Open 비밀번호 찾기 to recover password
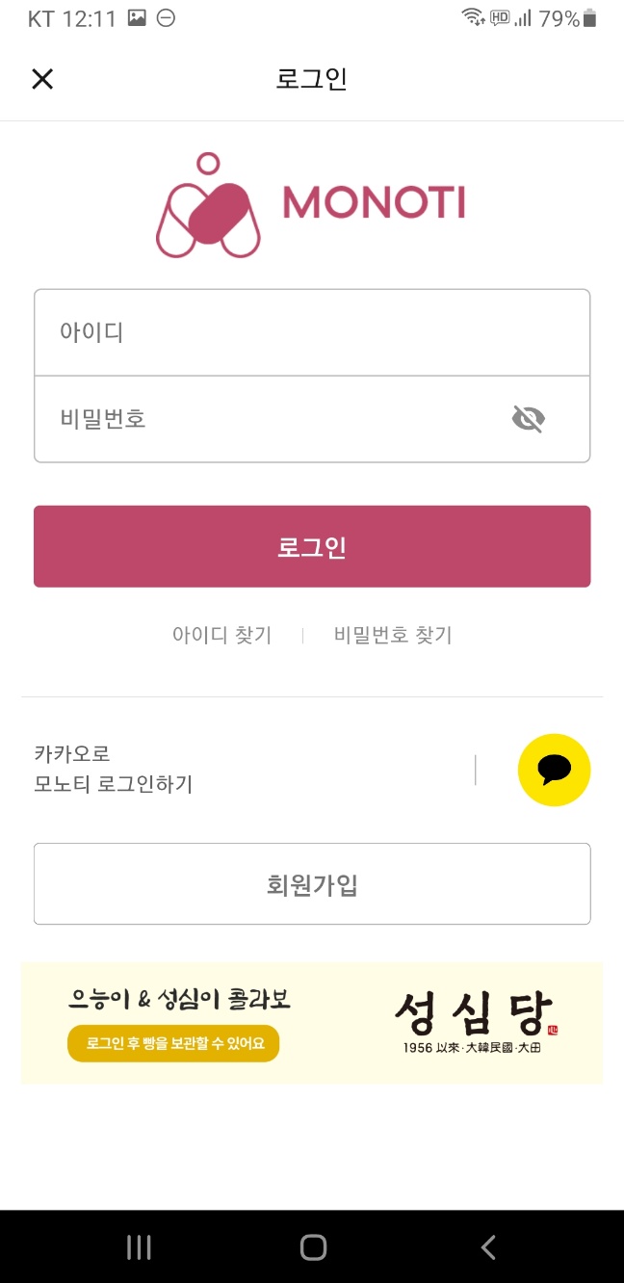This screenshot has width=624, height=1283. click(392, 635)
